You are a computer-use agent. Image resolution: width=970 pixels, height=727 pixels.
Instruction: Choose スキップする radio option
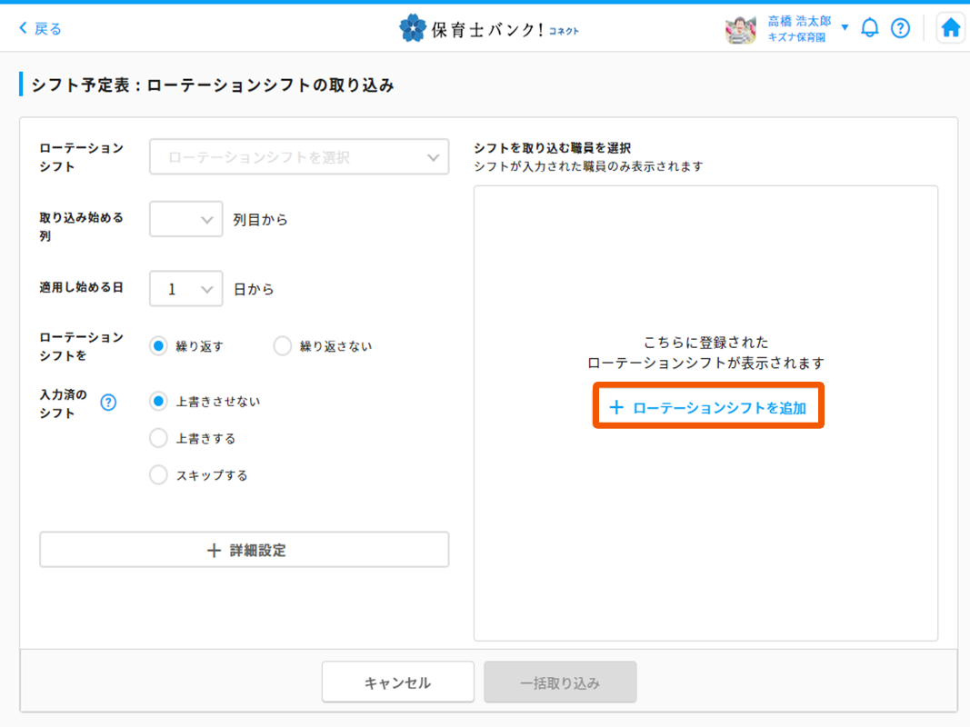(x=159, y=475)
